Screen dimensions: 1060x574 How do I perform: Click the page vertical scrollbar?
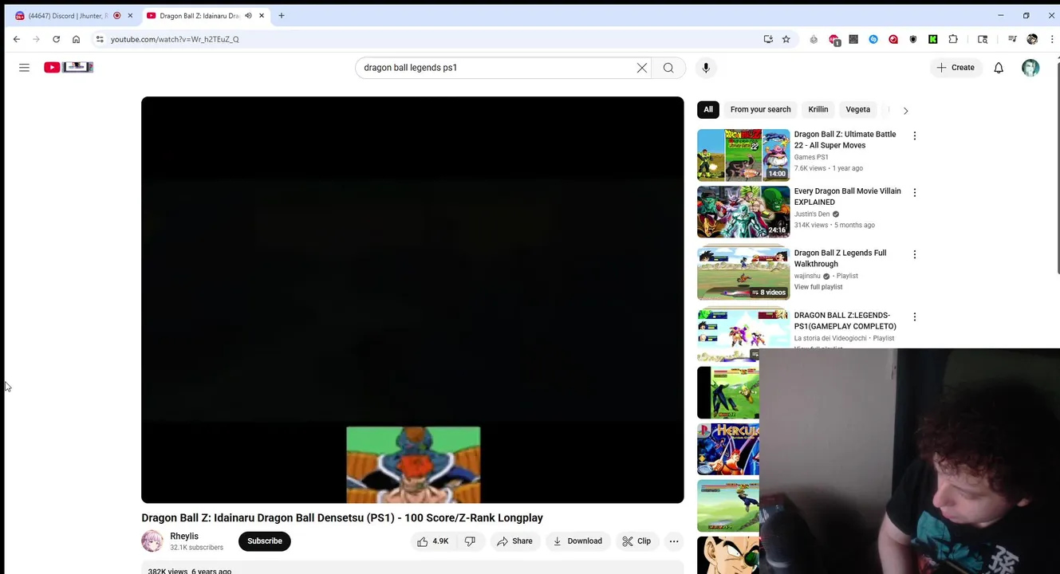click(x=1058, y=167)
